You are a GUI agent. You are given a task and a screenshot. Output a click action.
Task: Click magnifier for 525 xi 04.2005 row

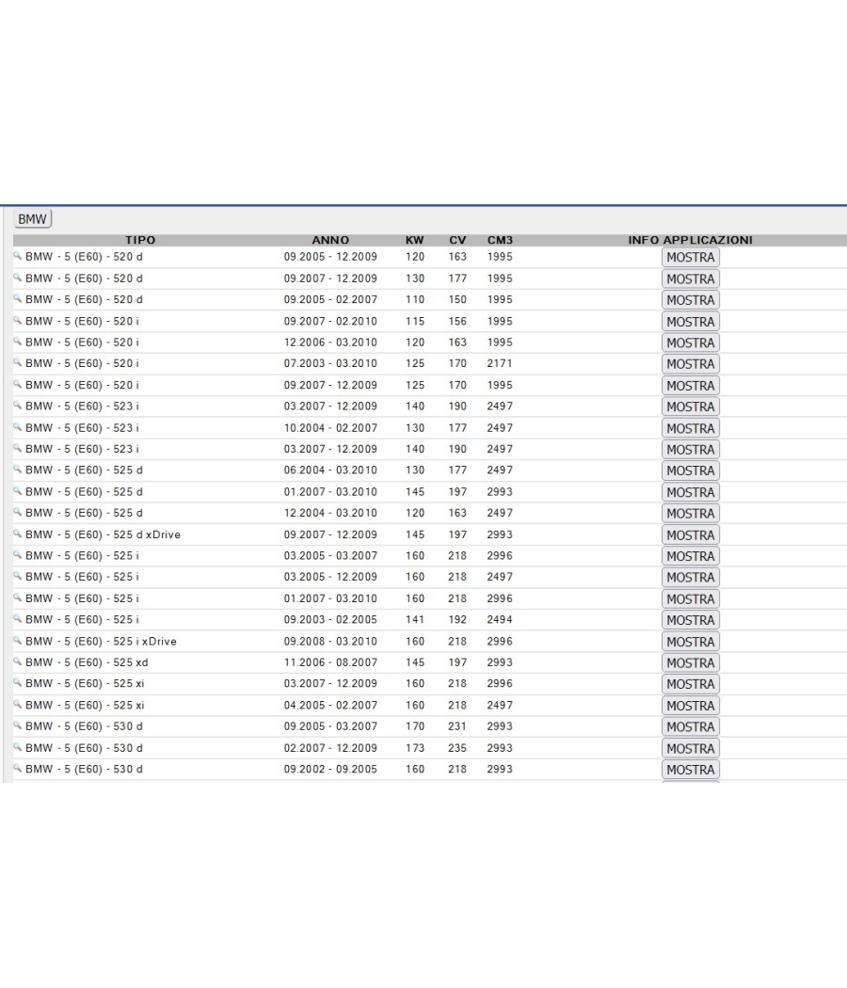(x=18, y=705)
